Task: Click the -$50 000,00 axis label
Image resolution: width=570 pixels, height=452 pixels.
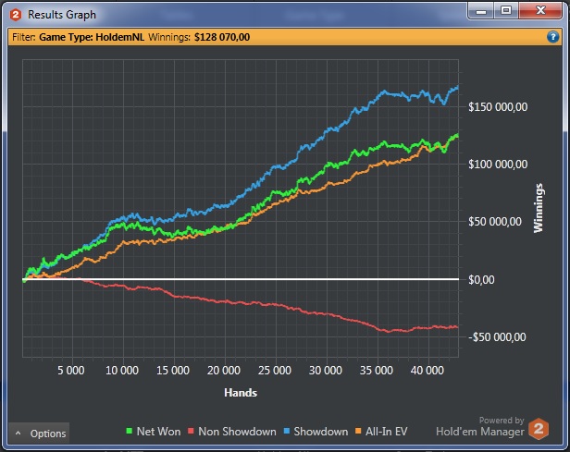Action: pos(497,336)
